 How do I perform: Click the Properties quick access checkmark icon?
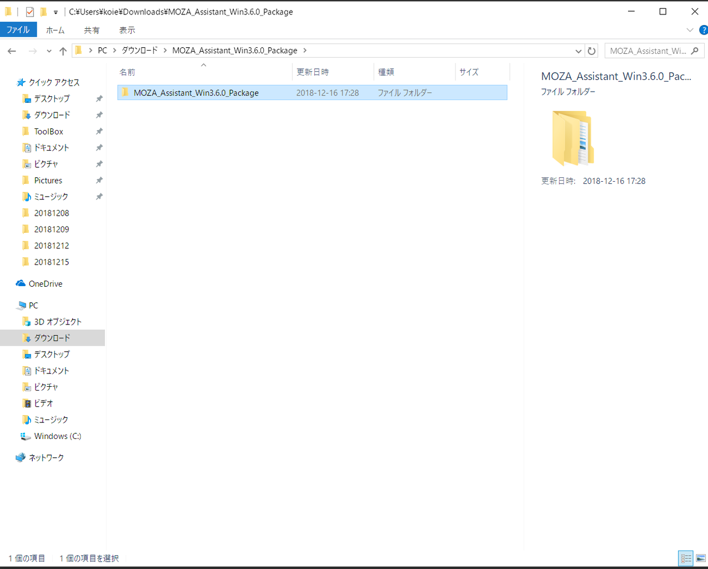point(30,12)
